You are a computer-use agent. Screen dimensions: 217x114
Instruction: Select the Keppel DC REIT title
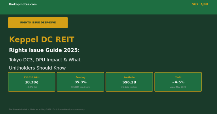point(42,40)
